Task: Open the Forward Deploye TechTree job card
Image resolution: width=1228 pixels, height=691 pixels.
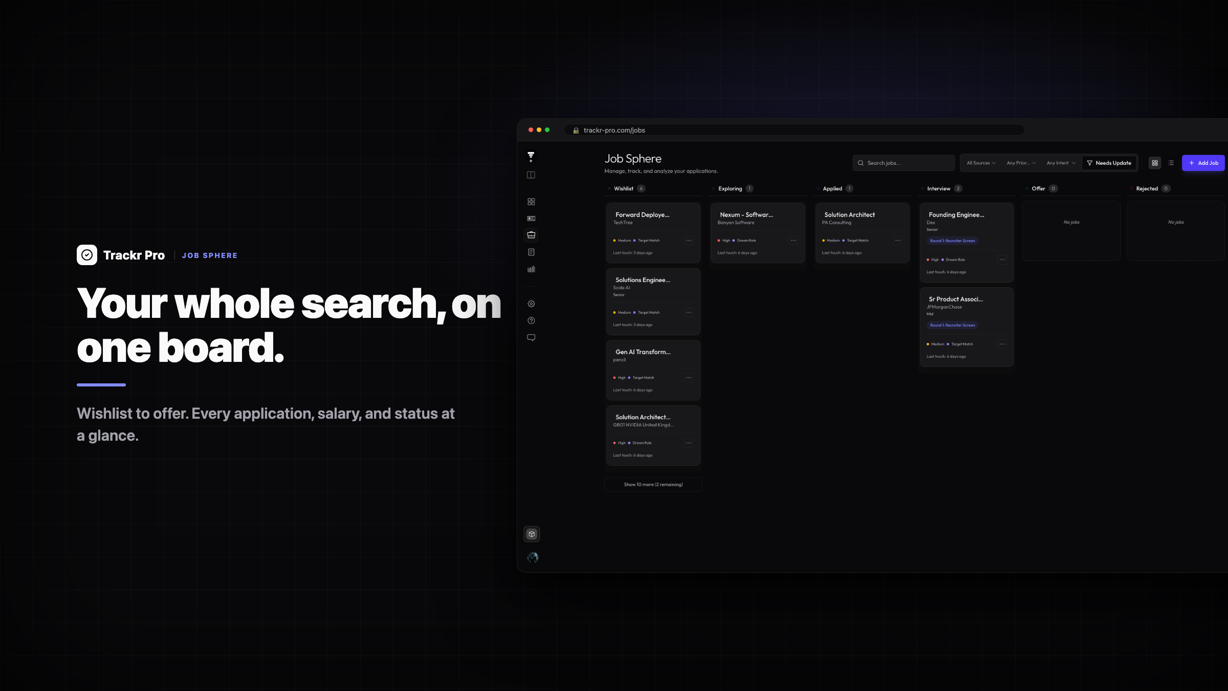Action: (x=653, y=233)
